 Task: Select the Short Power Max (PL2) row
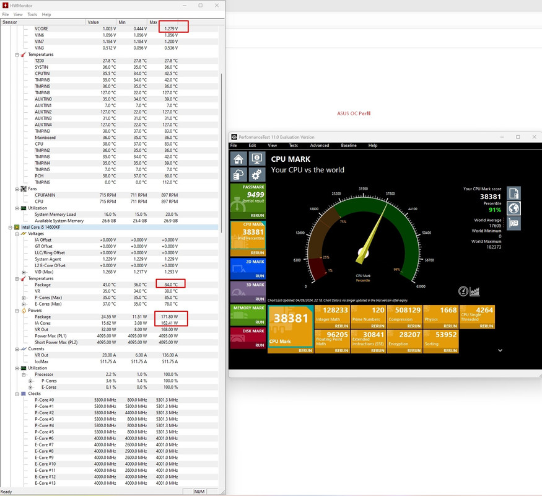tap(109, 342)
